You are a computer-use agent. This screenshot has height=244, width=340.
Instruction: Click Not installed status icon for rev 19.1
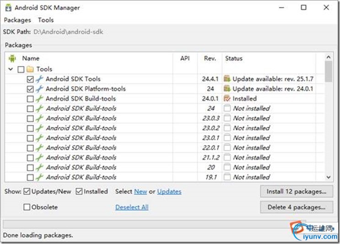pos(227,177)
